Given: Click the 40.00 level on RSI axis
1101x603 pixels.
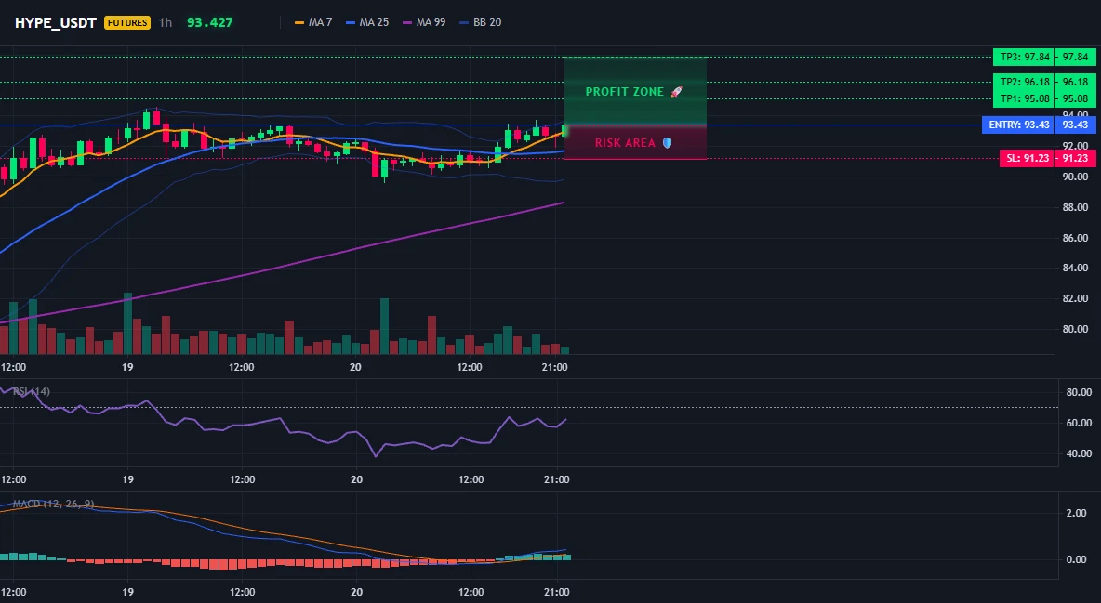Looking at the screenshot, I should (x=1079, y=453).
